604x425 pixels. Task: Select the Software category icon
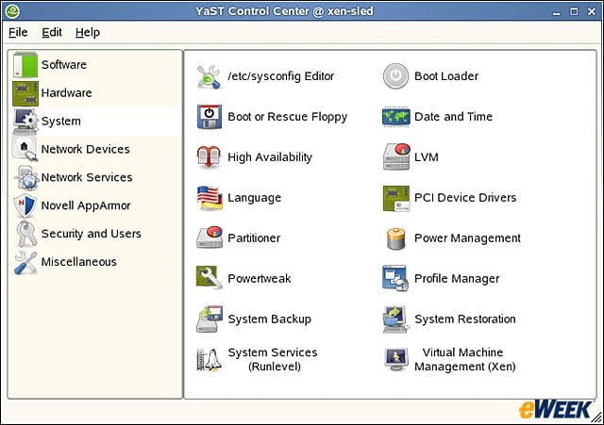[25, 65]
